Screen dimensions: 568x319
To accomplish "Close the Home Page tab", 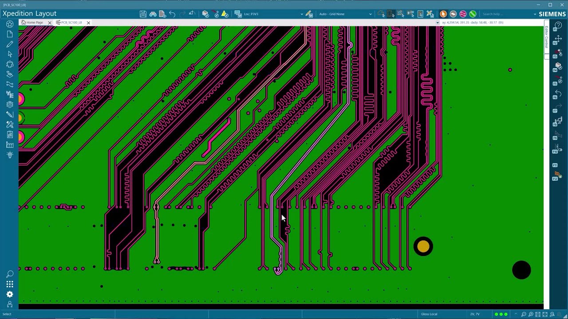I will (50, 23).
